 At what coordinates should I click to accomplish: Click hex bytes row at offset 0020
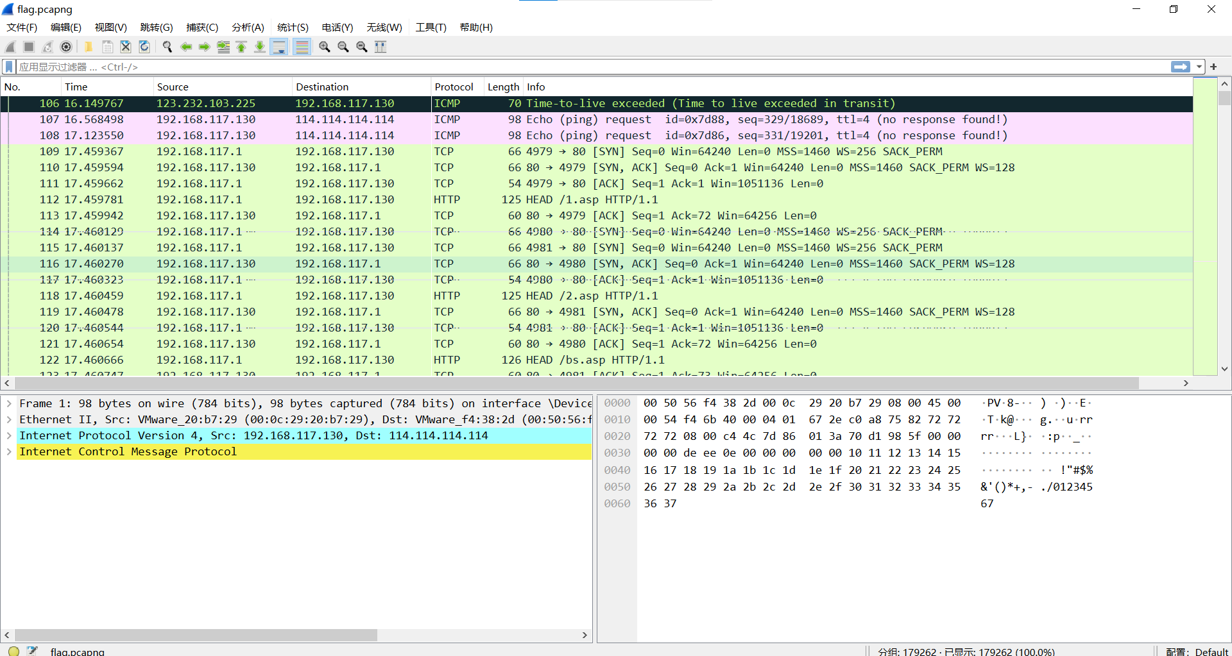[802, 436]
